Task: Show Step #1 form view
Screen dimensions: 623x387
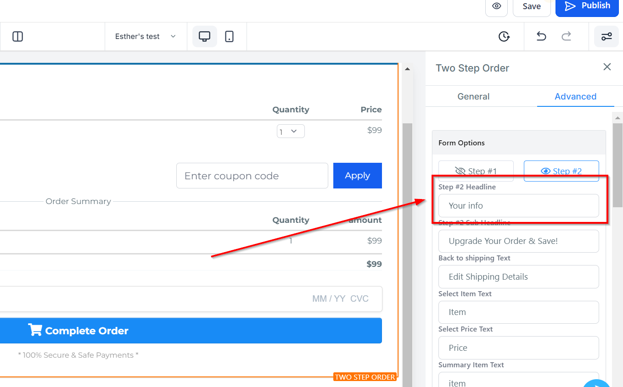Action: pos(476,171)
